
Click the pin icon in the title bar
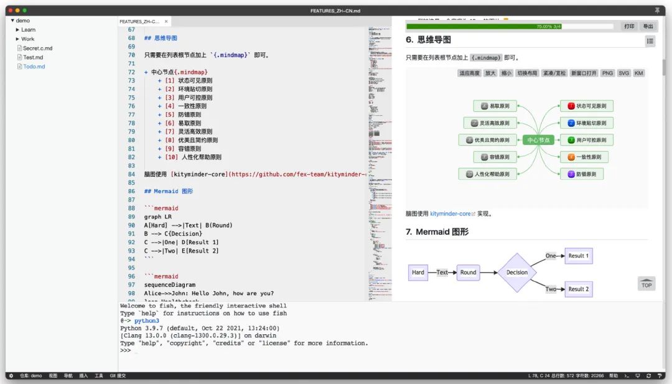tap(657, 11)
